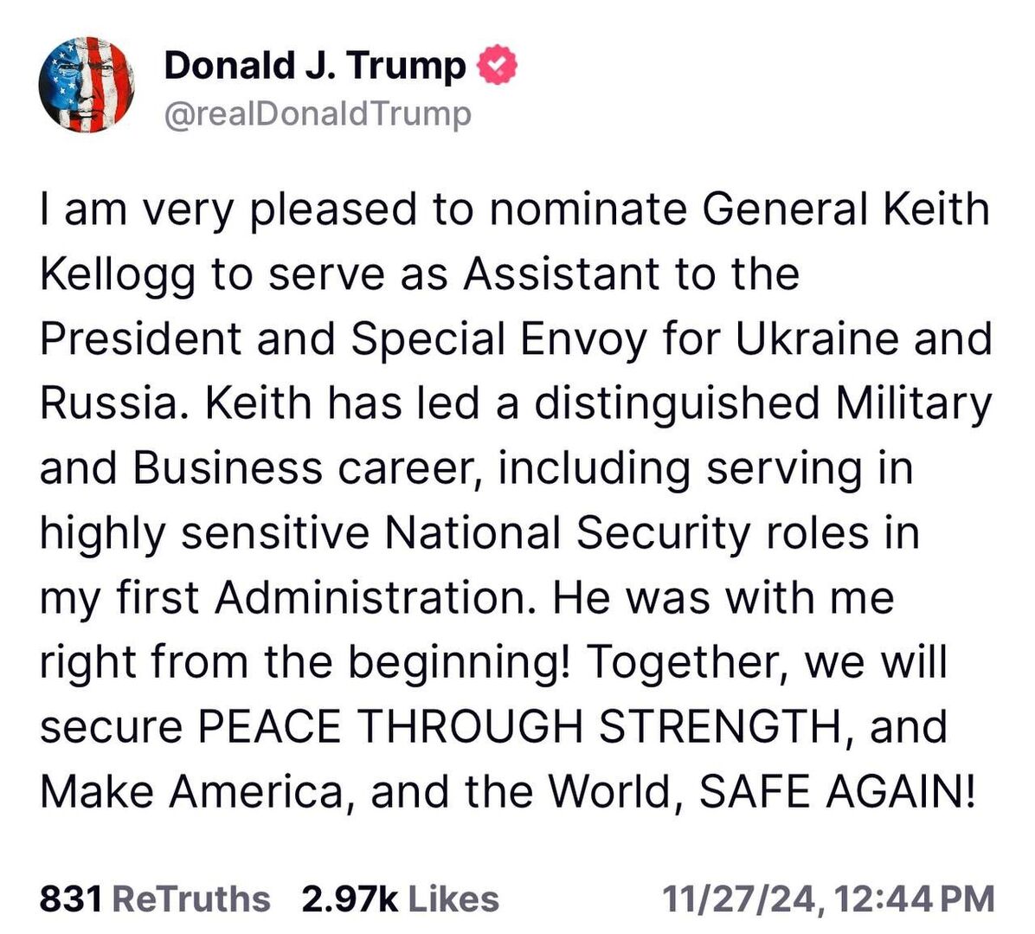Click the 11/27/24 post date

coord(740,899)
